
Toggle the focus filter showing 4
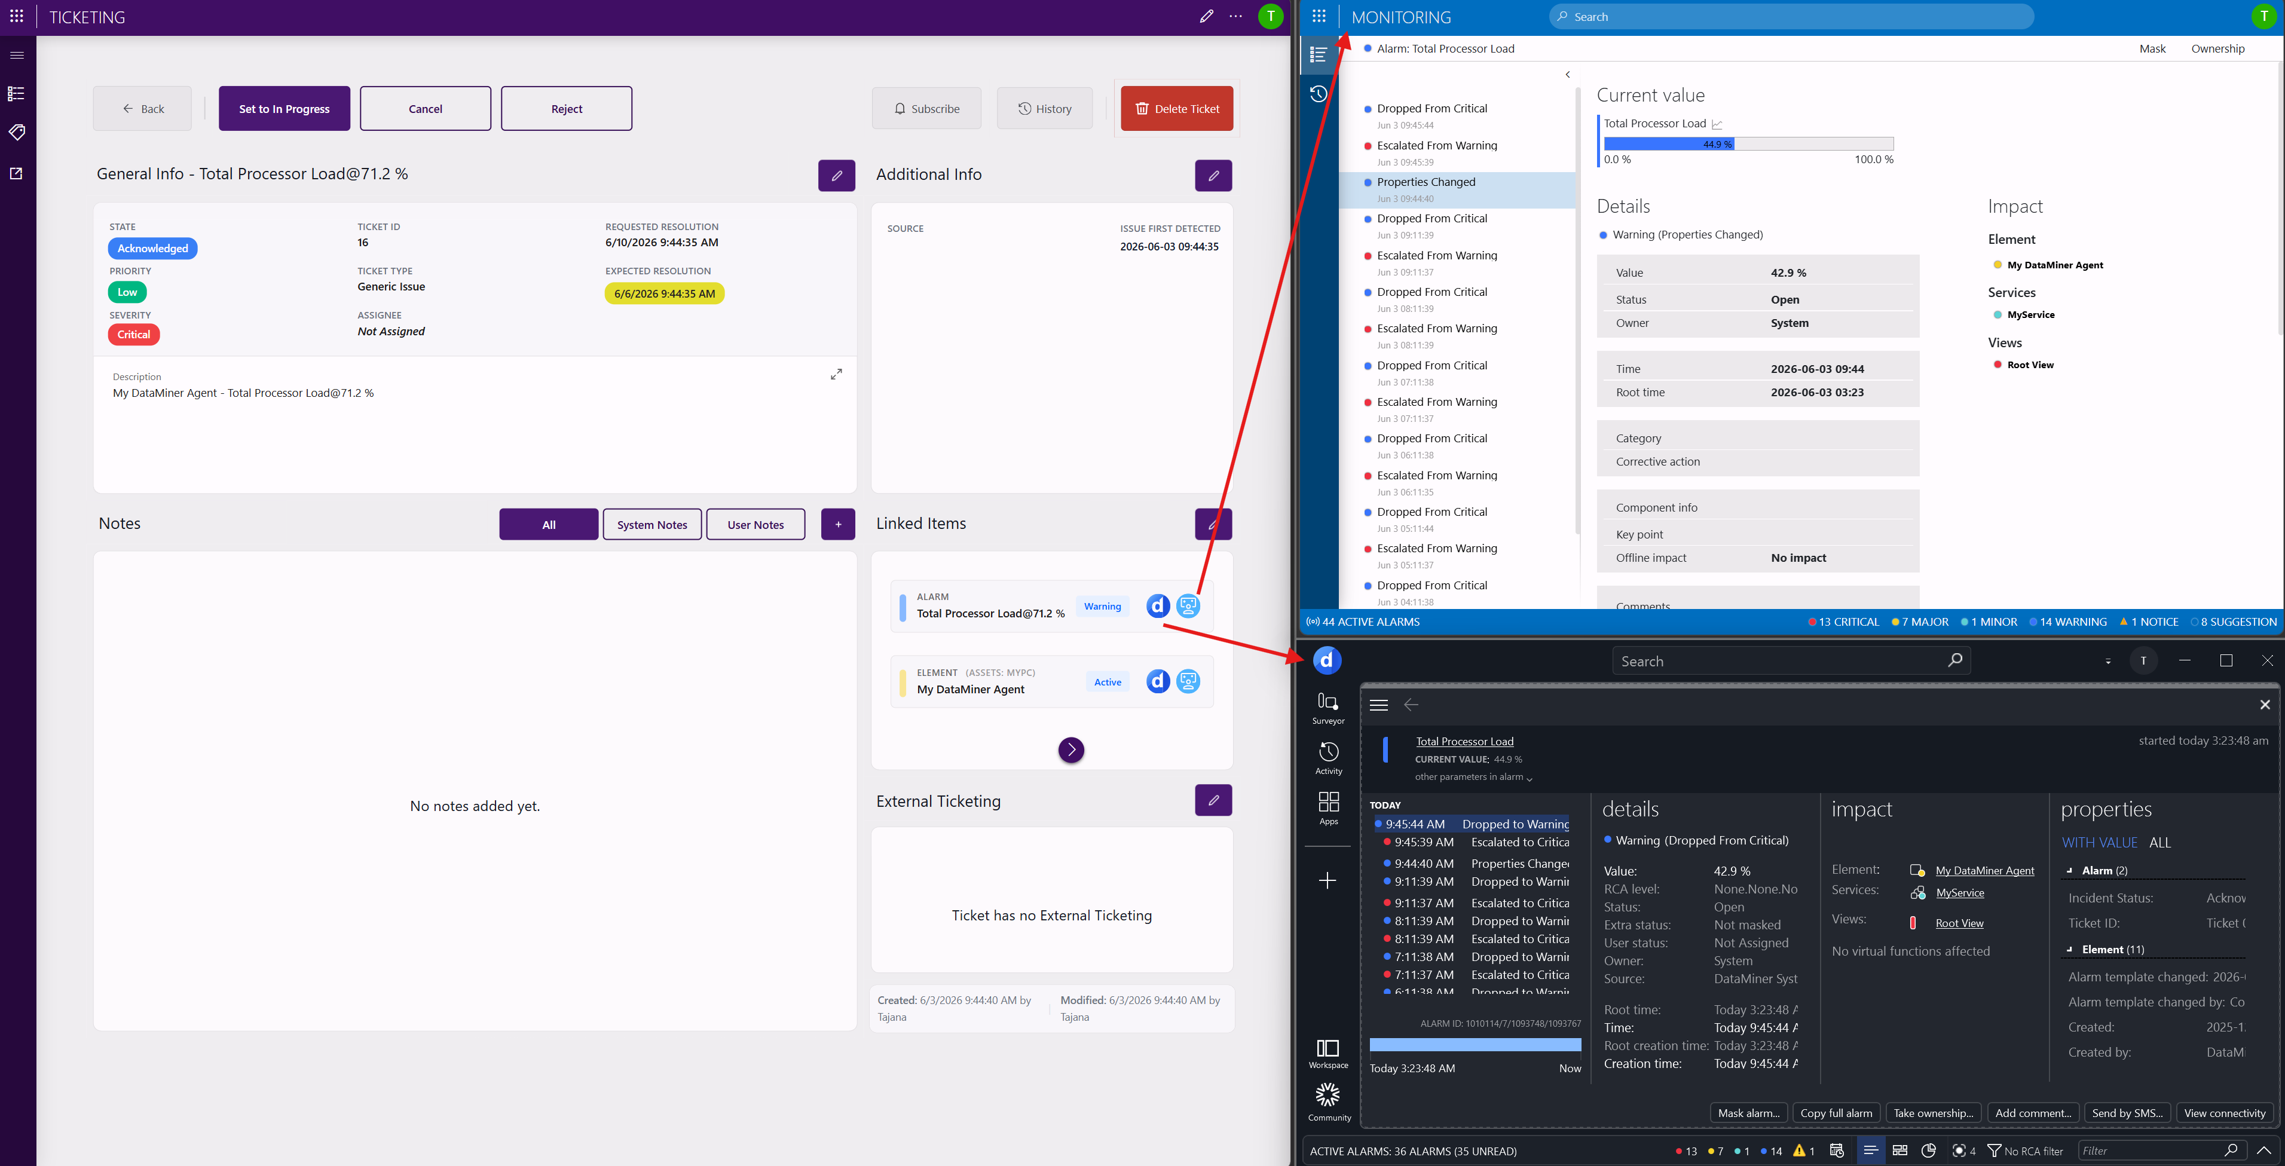coord(1964,1151)
